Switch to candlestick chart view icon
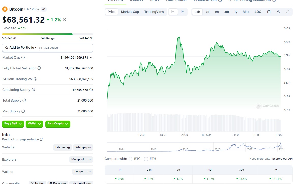Screen dimensions: 293x184 click(x=183, y=12)
